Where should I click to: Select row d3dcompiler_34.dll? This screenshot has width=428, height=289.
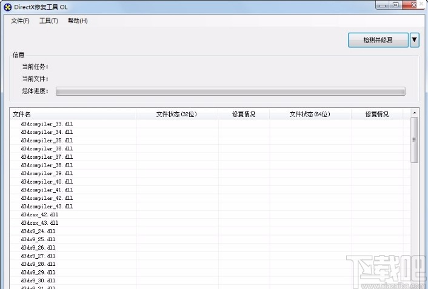[210, 132]
